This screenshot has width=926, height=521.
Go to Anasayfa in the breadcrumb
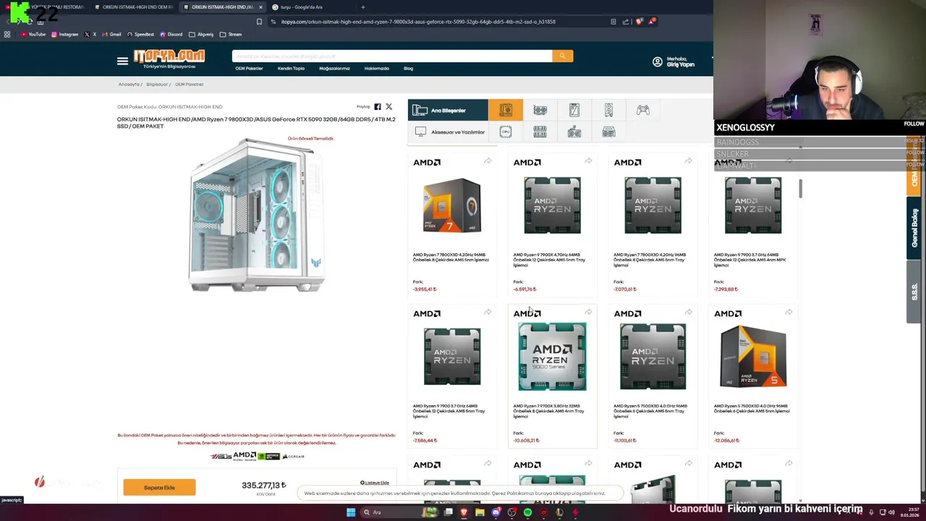pos(129,84)
